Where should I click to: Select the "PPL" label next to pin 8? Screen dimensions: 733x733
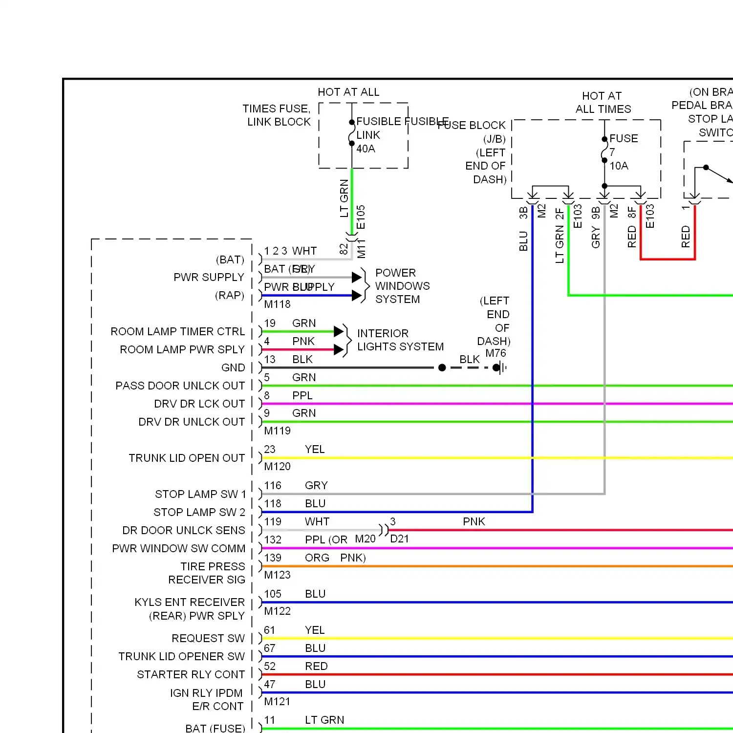(x=302, y=395)
